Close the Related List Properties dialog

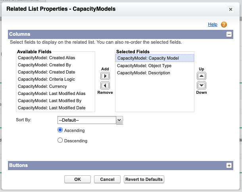tap(230, 10)
